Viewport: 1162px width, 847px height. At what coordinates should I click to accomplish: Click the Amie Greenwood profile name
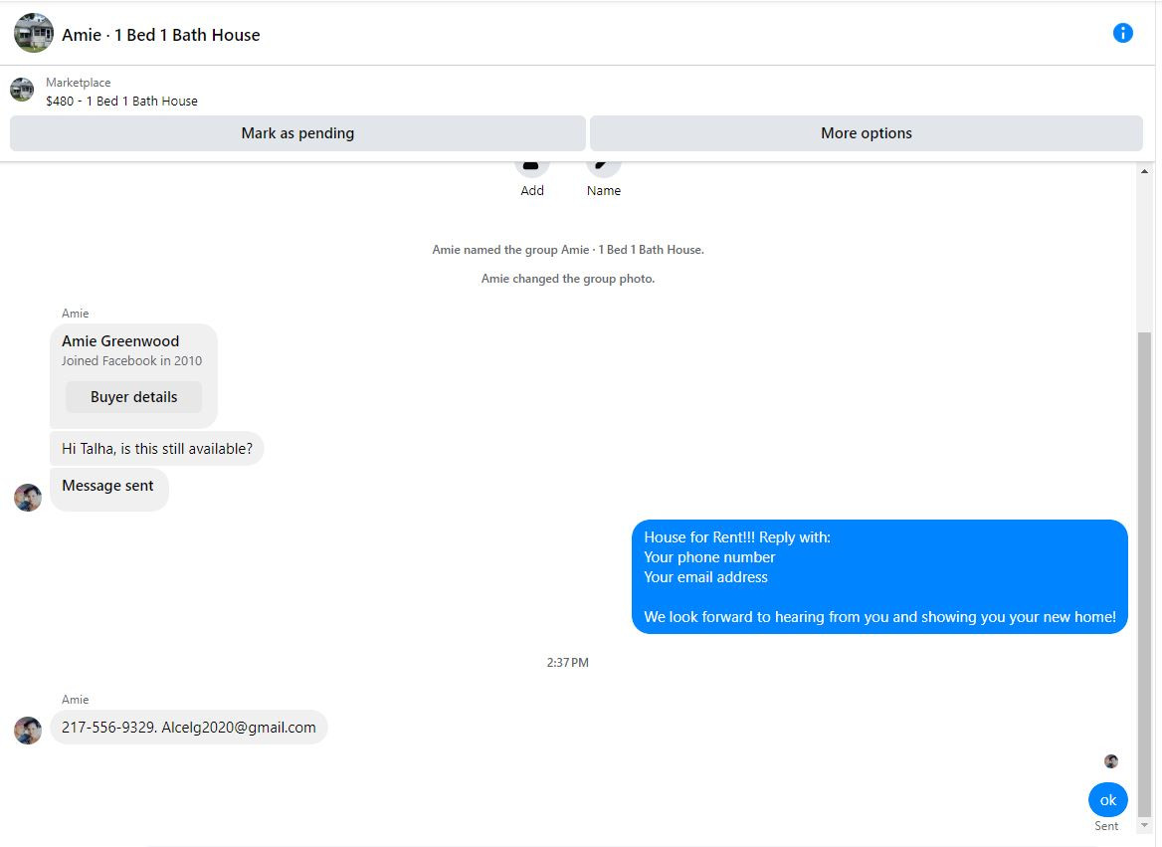point(120,341)
